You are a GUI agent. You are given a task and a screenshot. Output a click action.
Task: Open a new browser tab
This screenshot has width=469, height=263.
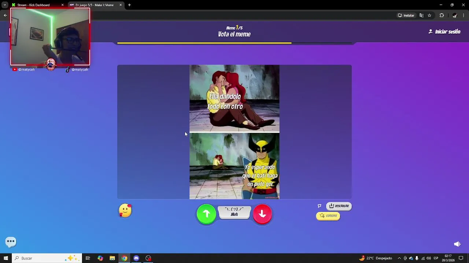point(129,5)
